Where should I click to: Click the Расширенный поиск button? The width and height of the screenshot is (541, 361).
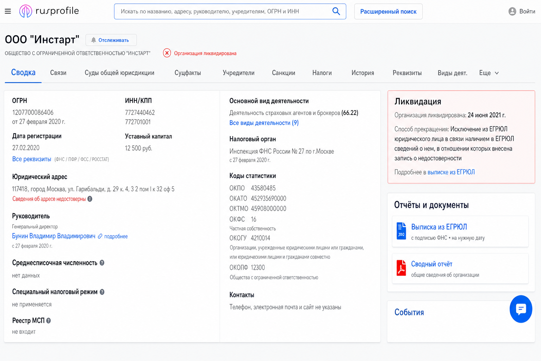click(x=388, y=11)
